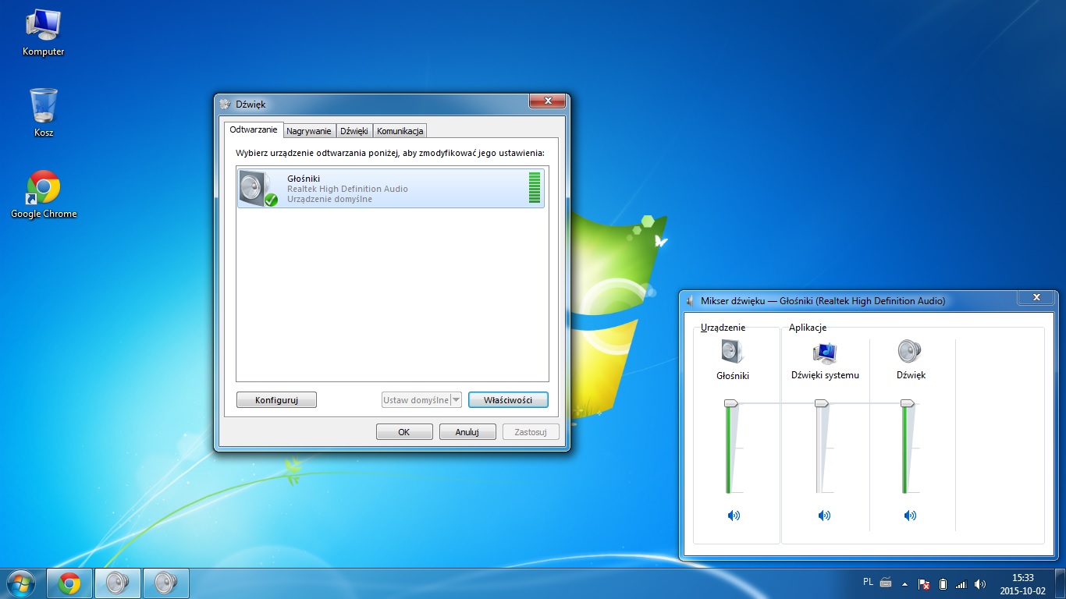Screen dimensions: 1066x599
Task: Mute Dźwięki systemu in the mixer
Action: point(825,516)
